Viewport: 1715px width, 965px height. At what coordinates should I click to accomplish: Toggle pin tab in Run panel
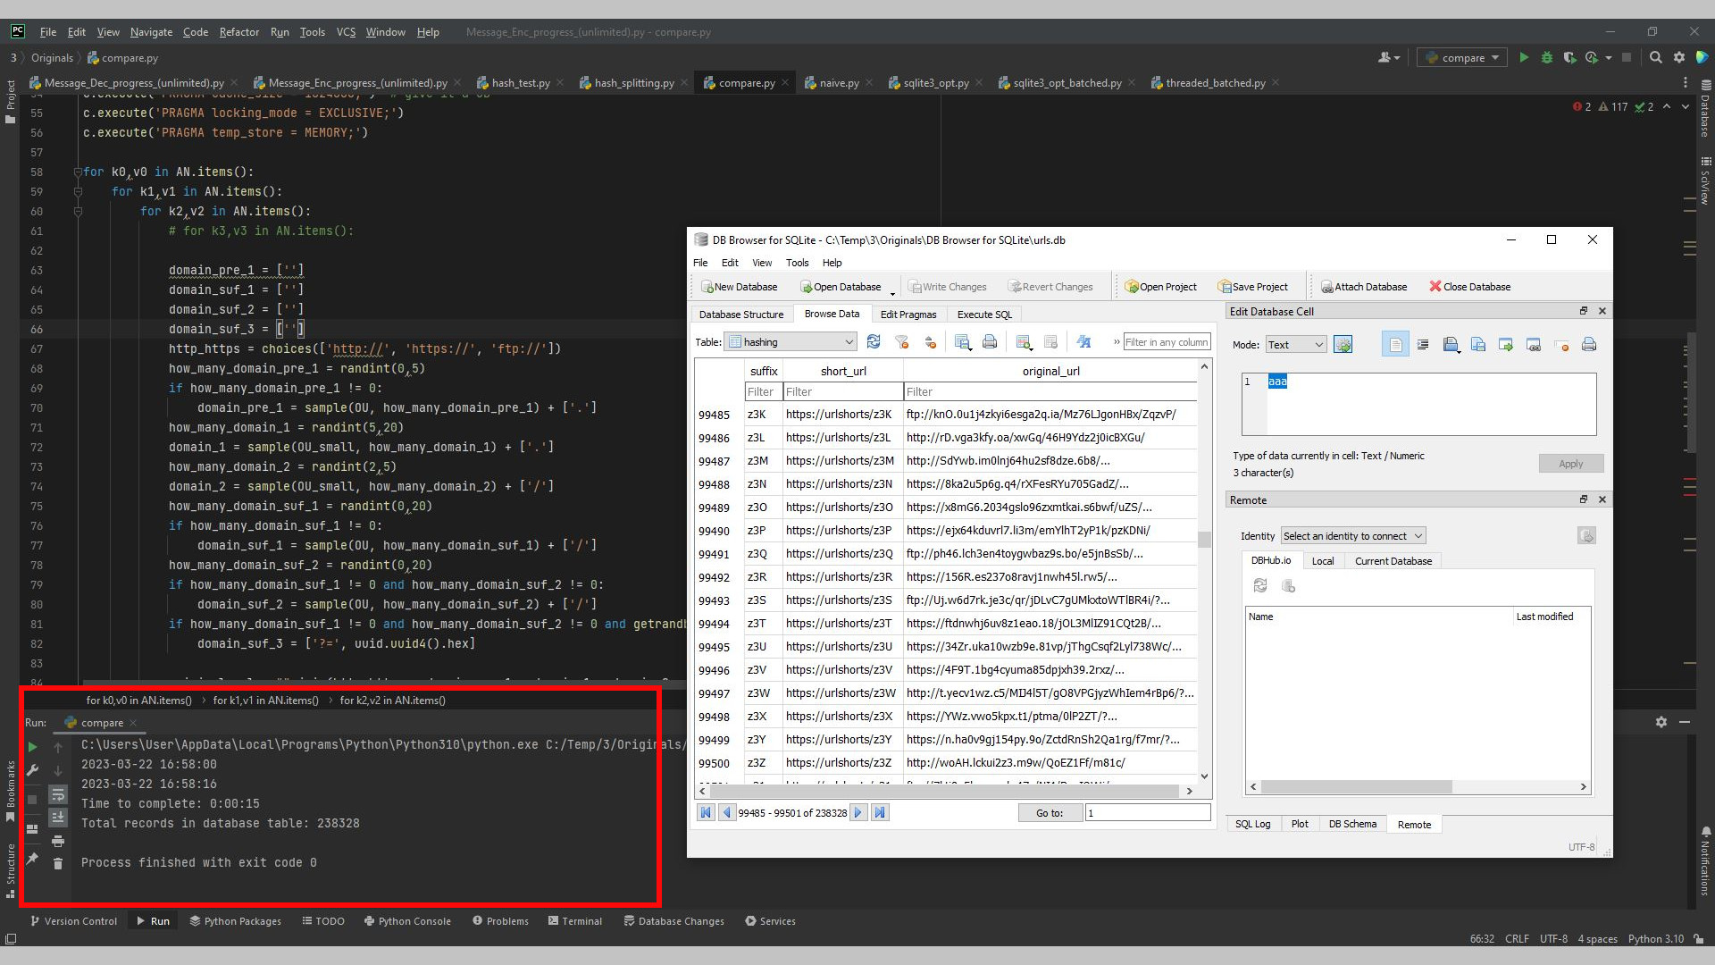click(x=32, y=859)
